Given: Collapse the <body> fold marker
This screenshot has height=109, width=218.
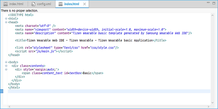Looking at the screenshot, I should [6, 62].
